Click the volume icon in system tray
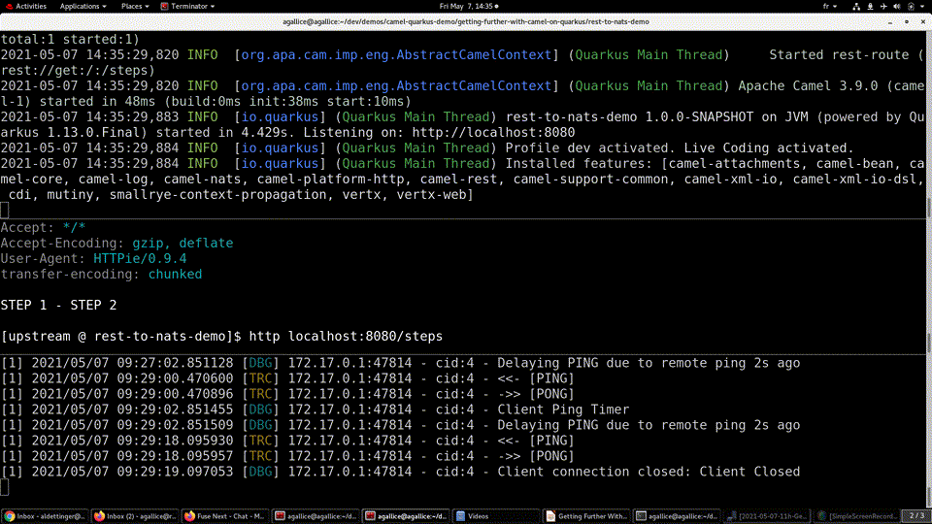The width and height of the screenshot is (932, 524). (x=895, y=6)
